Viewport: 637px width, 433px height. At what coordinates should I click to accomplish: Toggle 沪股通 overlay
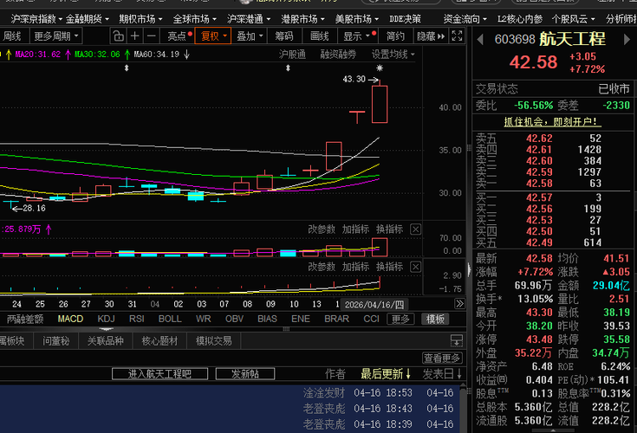click(x=293, y=55)
